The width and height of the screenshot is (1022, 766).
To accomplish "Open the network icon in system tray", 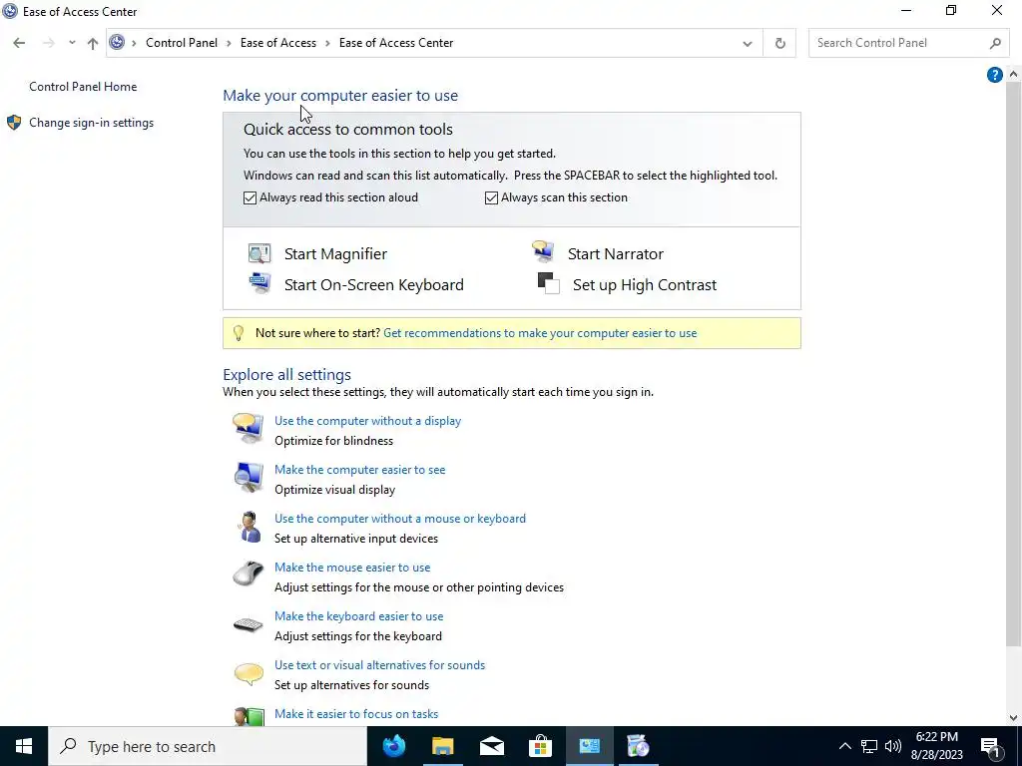I will 869,746.
